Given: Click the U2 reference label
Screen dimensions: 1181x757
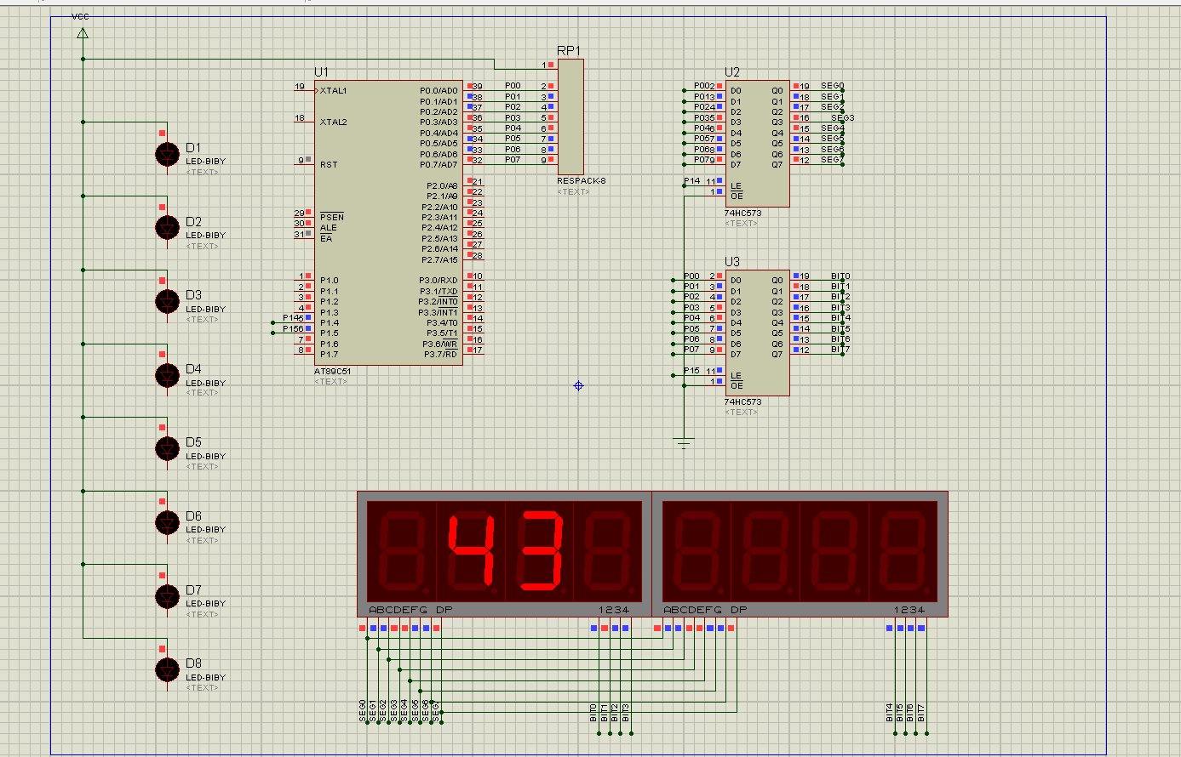Looking at the screenshot, I should click(732, 72).
